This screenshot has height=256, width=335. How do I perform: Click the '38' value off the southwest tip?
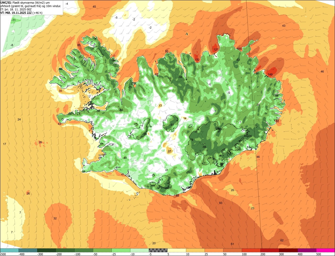[x=84, y=171]
